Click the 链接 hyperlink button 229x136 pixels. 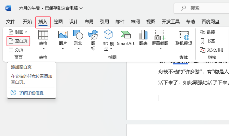pos(207,32)
